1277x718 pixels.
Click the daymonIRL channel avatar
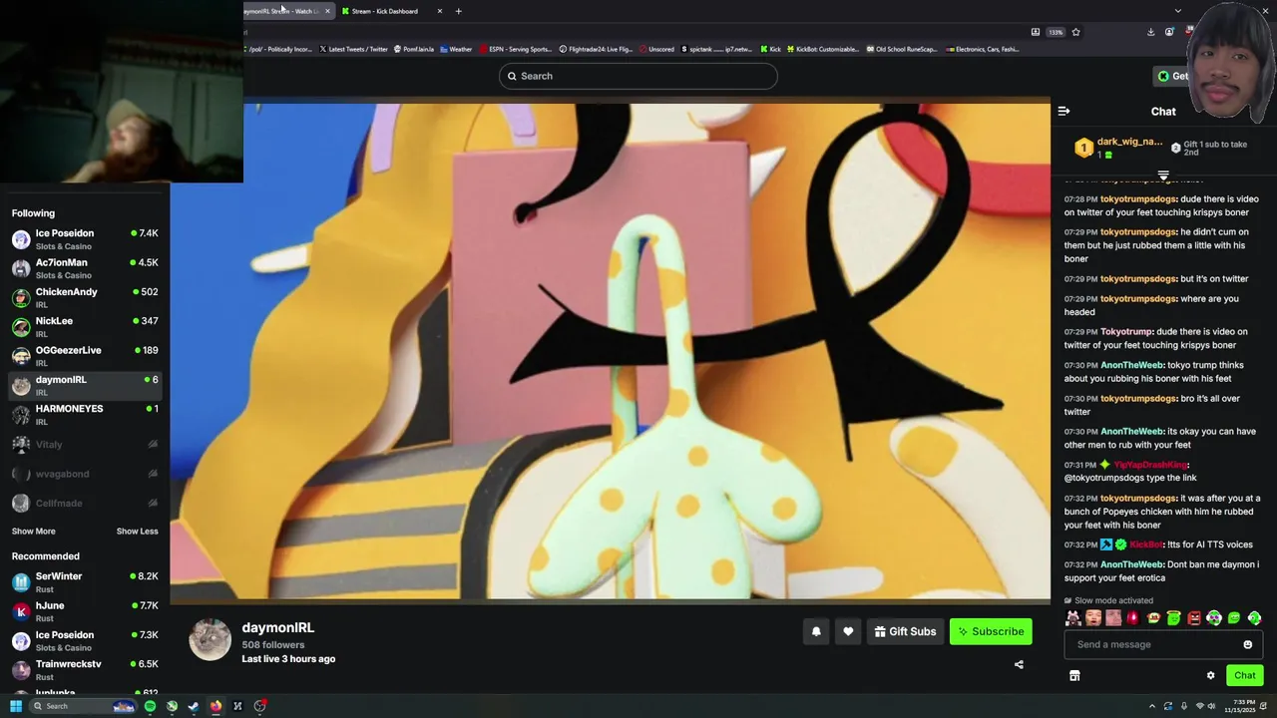tap(210, 639)
